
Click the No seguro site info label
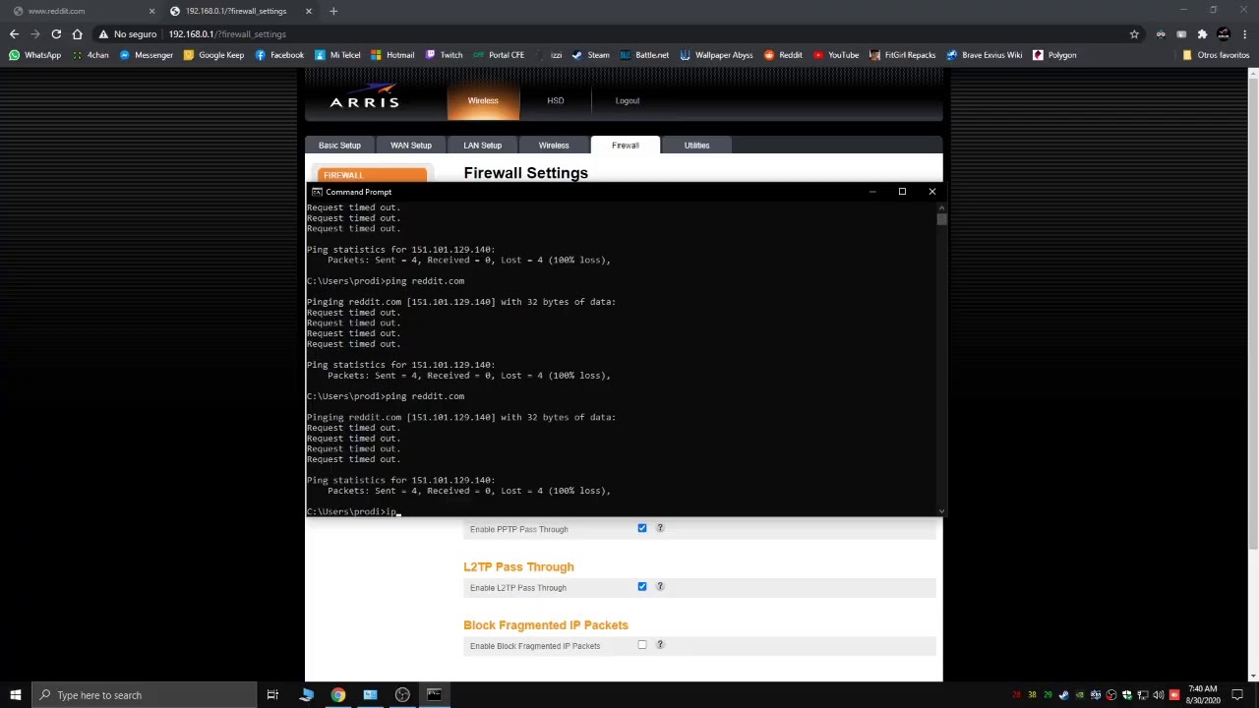(128, 34)
